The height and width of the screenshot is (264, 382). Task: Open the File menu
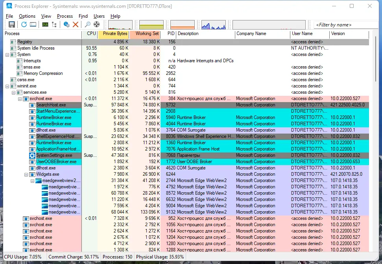9,16
